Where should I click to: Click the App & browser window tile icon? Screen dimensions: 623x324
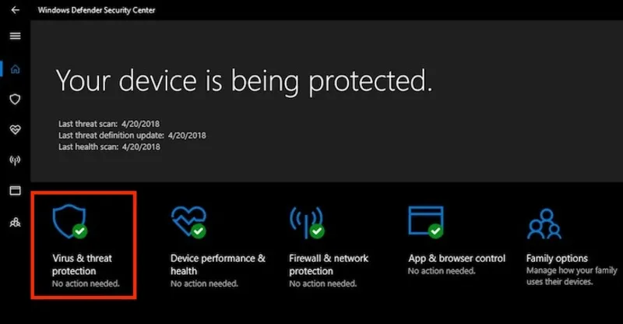[x=426, y=222]
